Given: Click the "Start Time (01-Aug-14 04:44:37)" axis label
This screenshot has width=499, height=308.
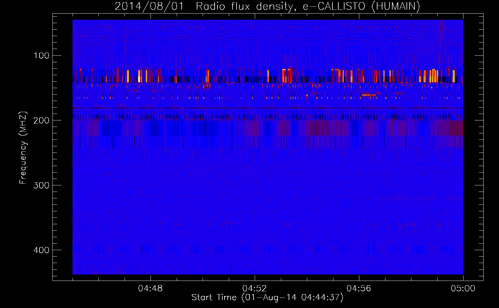Looking at the screenshot, I should (267, 298).
